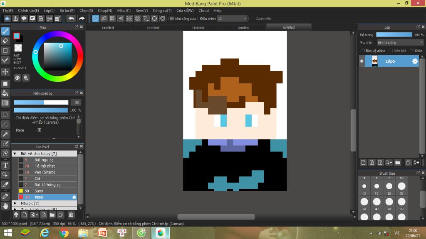The height and width of the screenshot is (239, 426).
Task: Click the layer Lớp5 thumbnail
Action: (375, 61)
